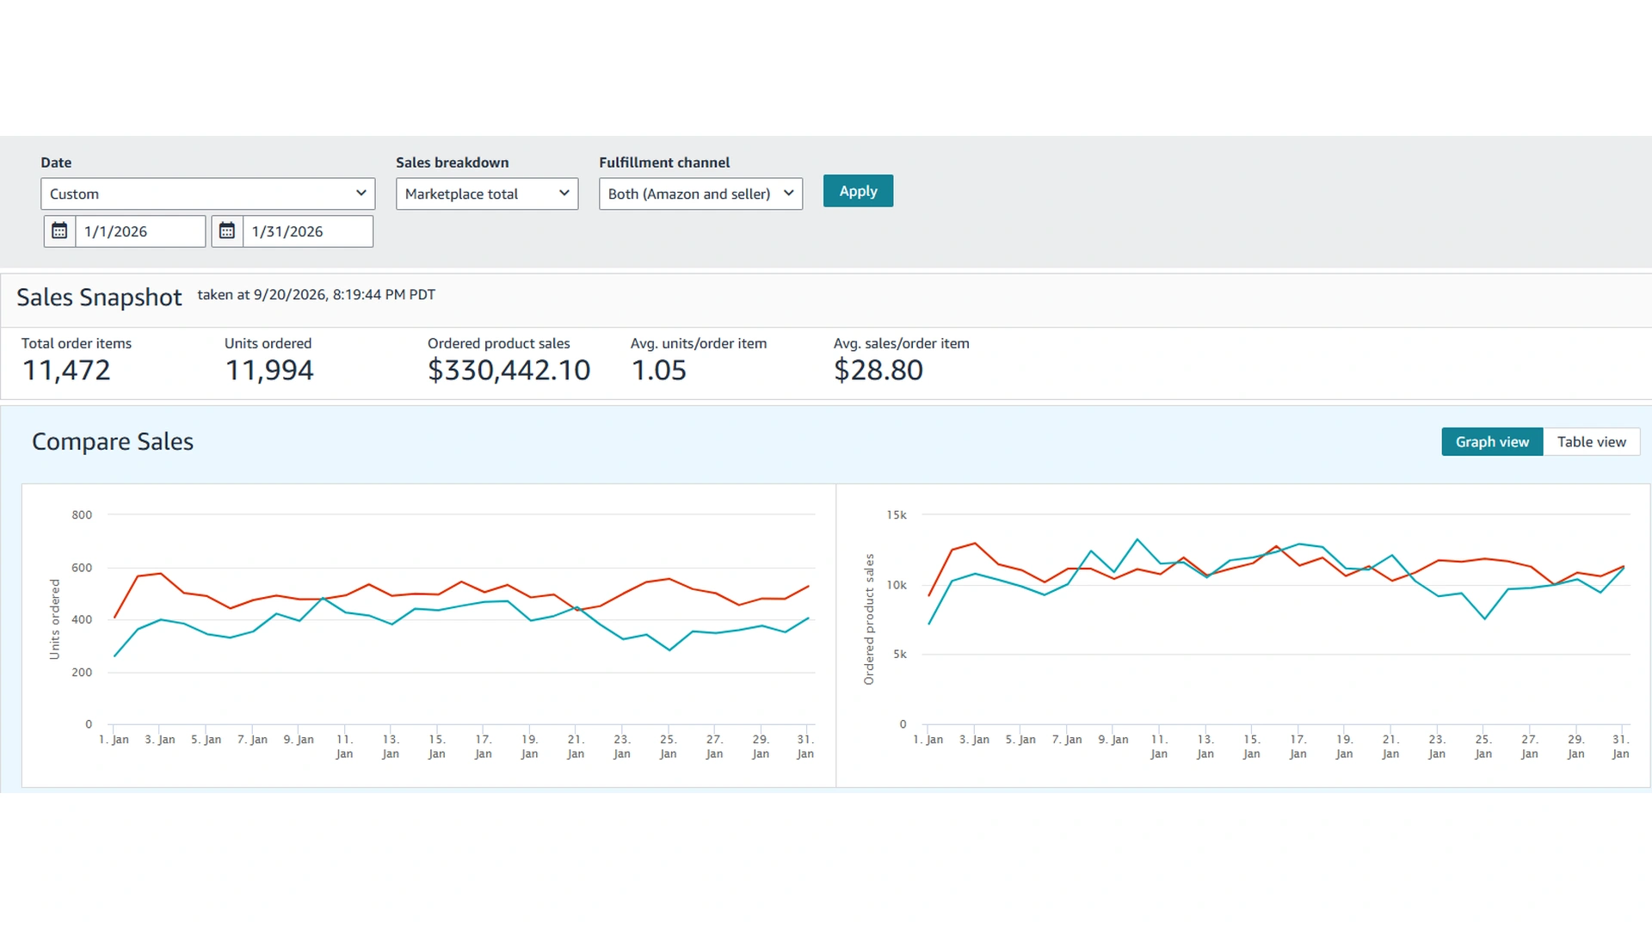1652x929 pixels.
Task: Click the snapshot timestamp text
Action: click(x=317, y=294)
